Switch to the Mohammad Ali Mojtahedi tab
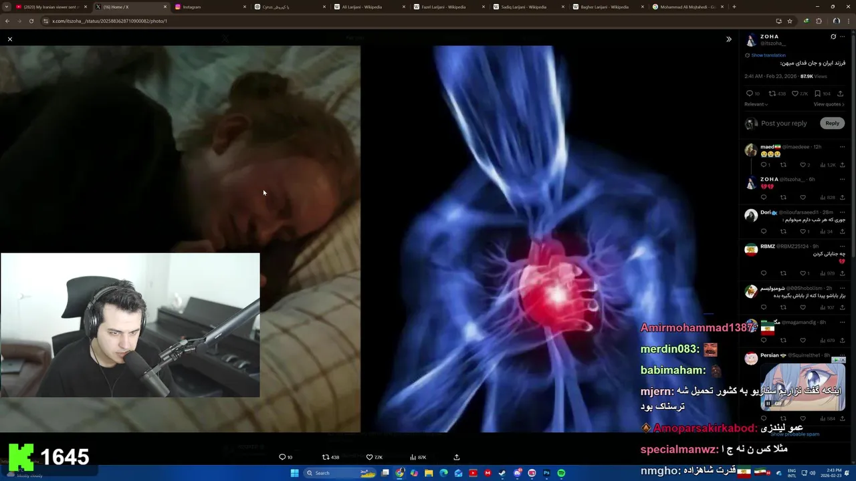856x481 pixels. [687, 7]
